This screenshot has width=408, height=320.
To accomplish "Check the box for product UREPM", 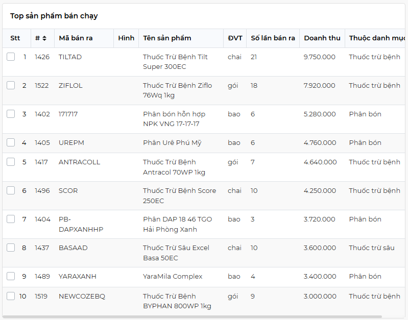I will (x=11, y=142).
